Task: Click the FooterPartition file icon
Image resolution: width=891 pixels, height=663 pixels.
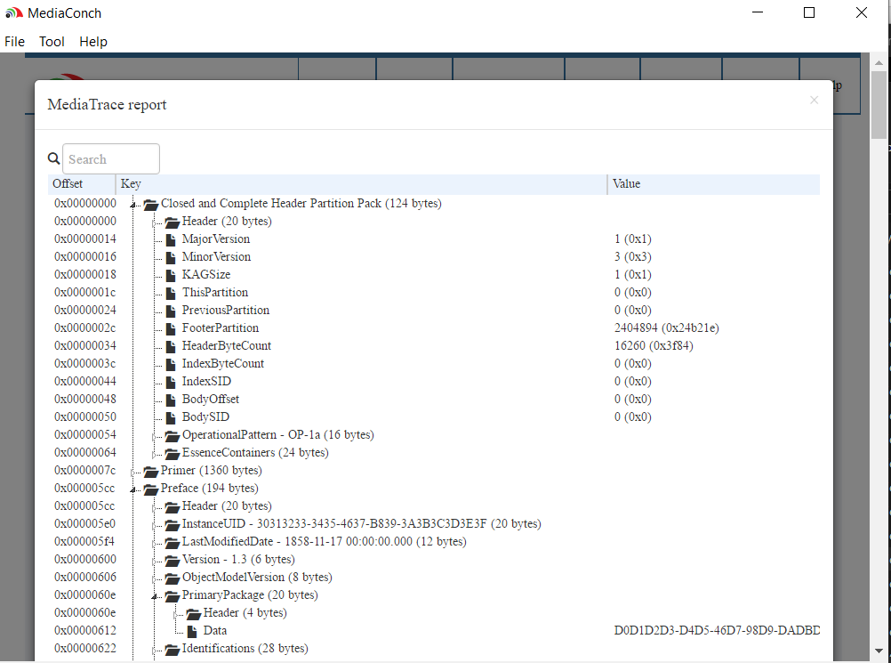Action: [171, 328]
